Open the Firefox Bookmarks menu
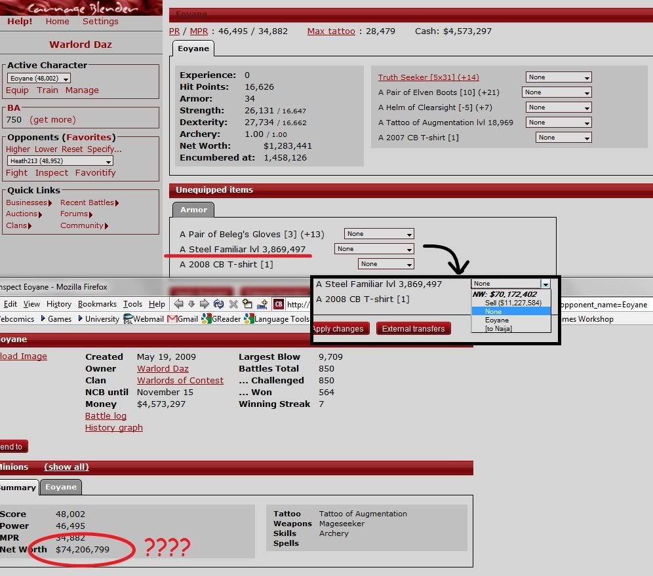This screenshot has height=576, width=653. click(x=97, y=304)
